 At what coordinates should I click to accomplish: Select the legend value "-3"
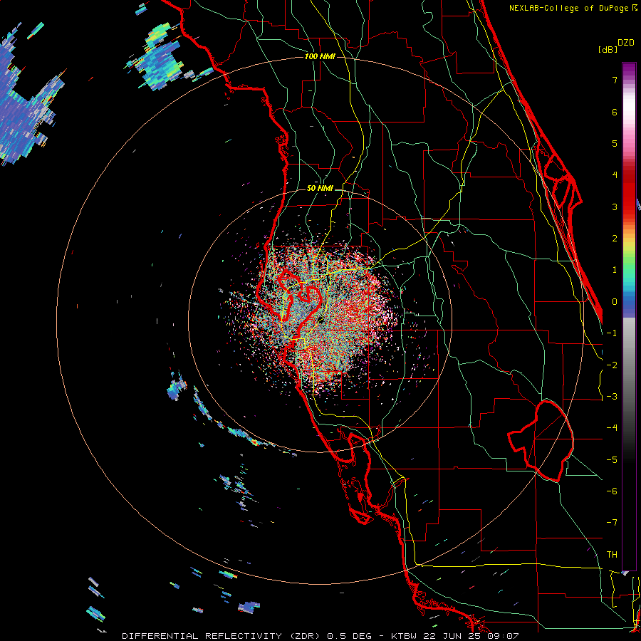coord(612,397)
